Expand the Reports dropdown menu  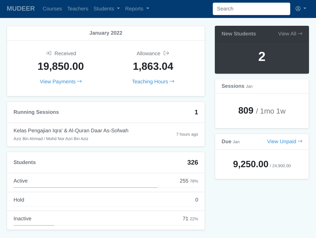coord(137,9)
